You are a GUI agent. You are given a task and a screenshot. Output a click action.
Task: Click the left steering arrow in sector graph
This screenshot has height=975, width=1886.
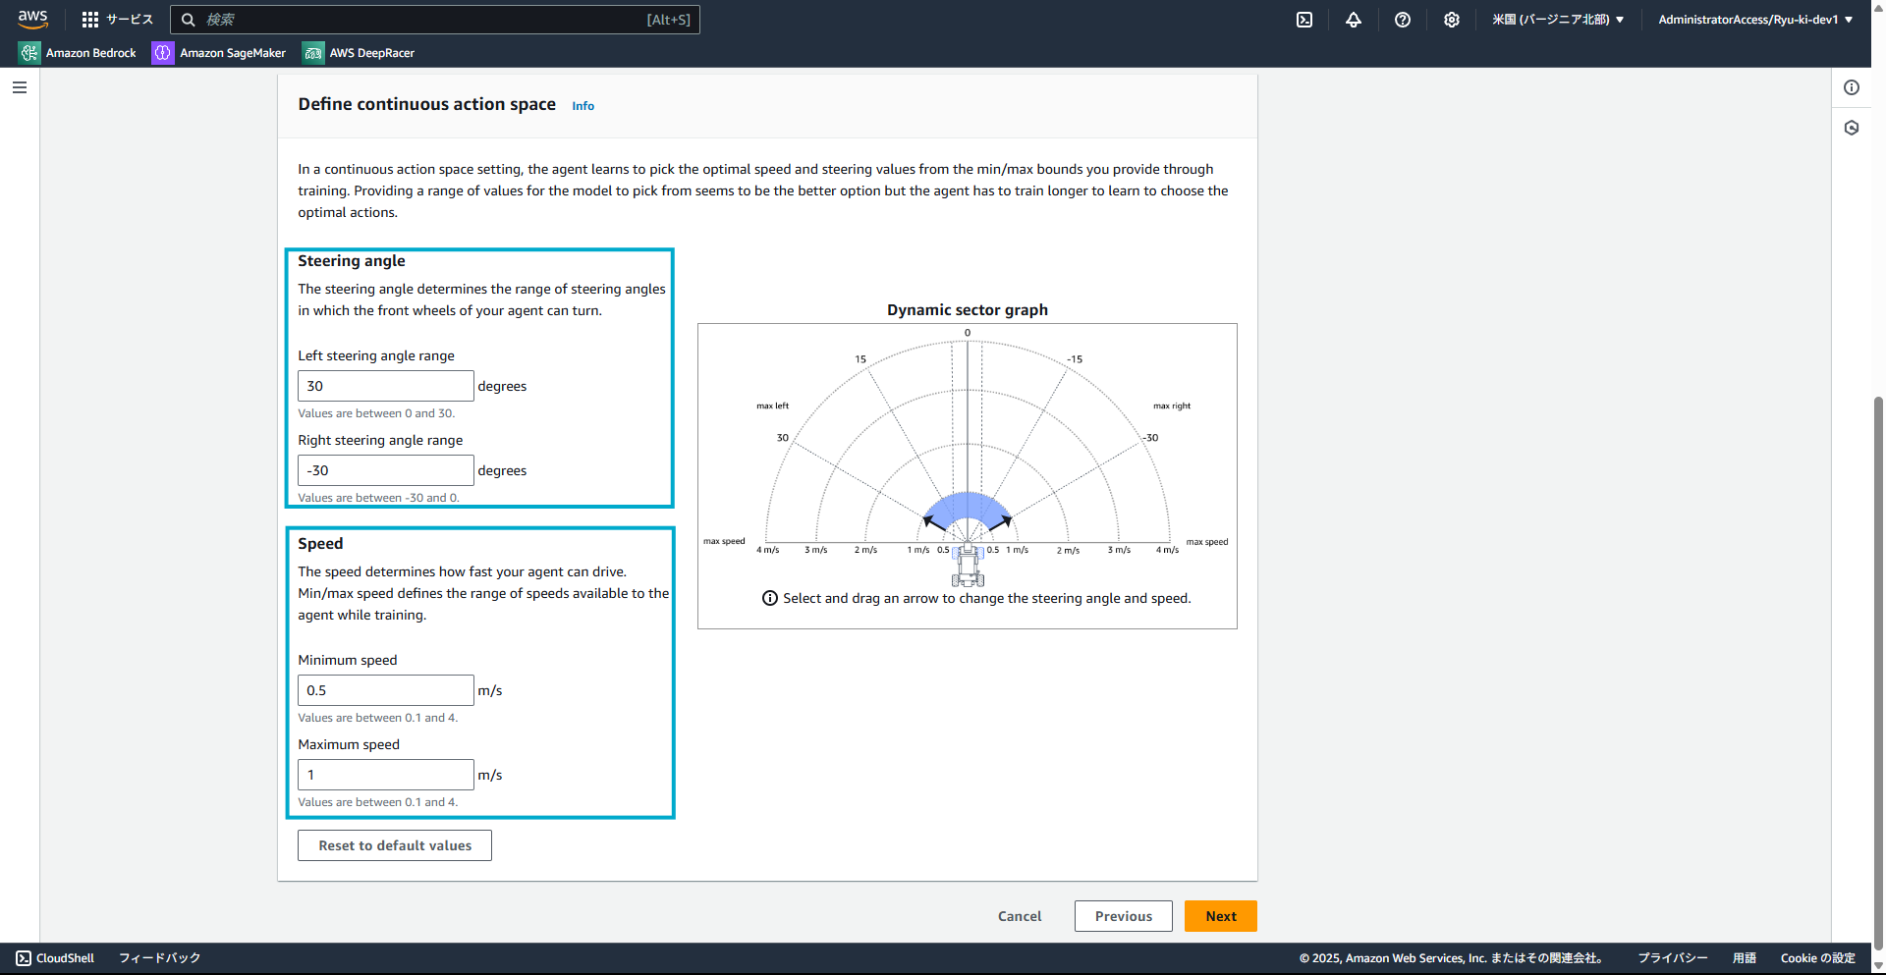click(932, 521)
